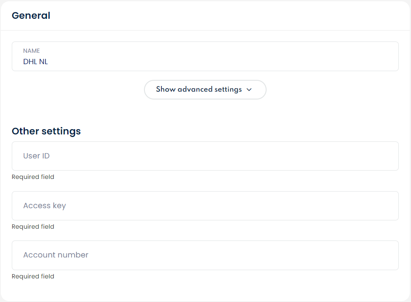
Task: Click the Other settings heading
Action: (46, 131)
